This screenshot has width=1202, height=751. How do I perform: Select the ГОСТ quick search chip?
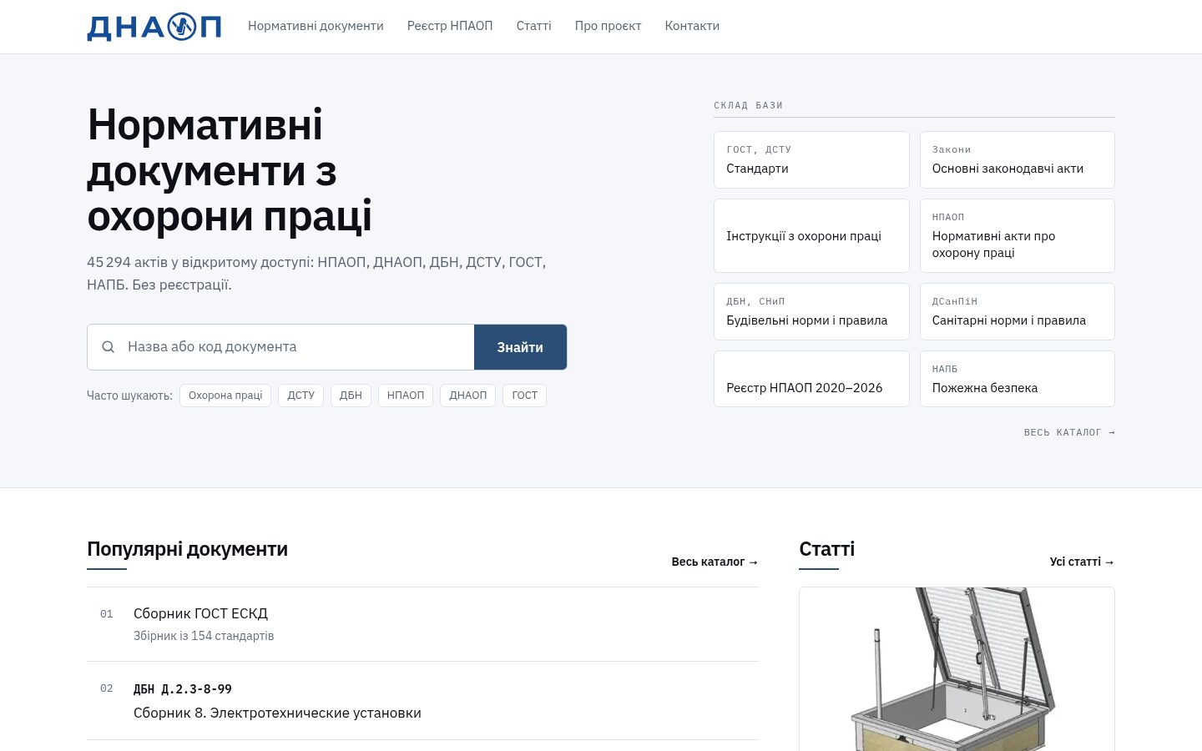(524, 396)
